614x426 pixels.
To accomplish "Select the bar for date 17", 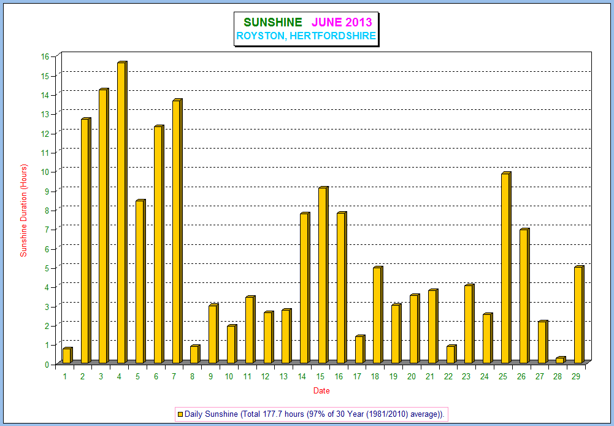I will coord(360,349).
